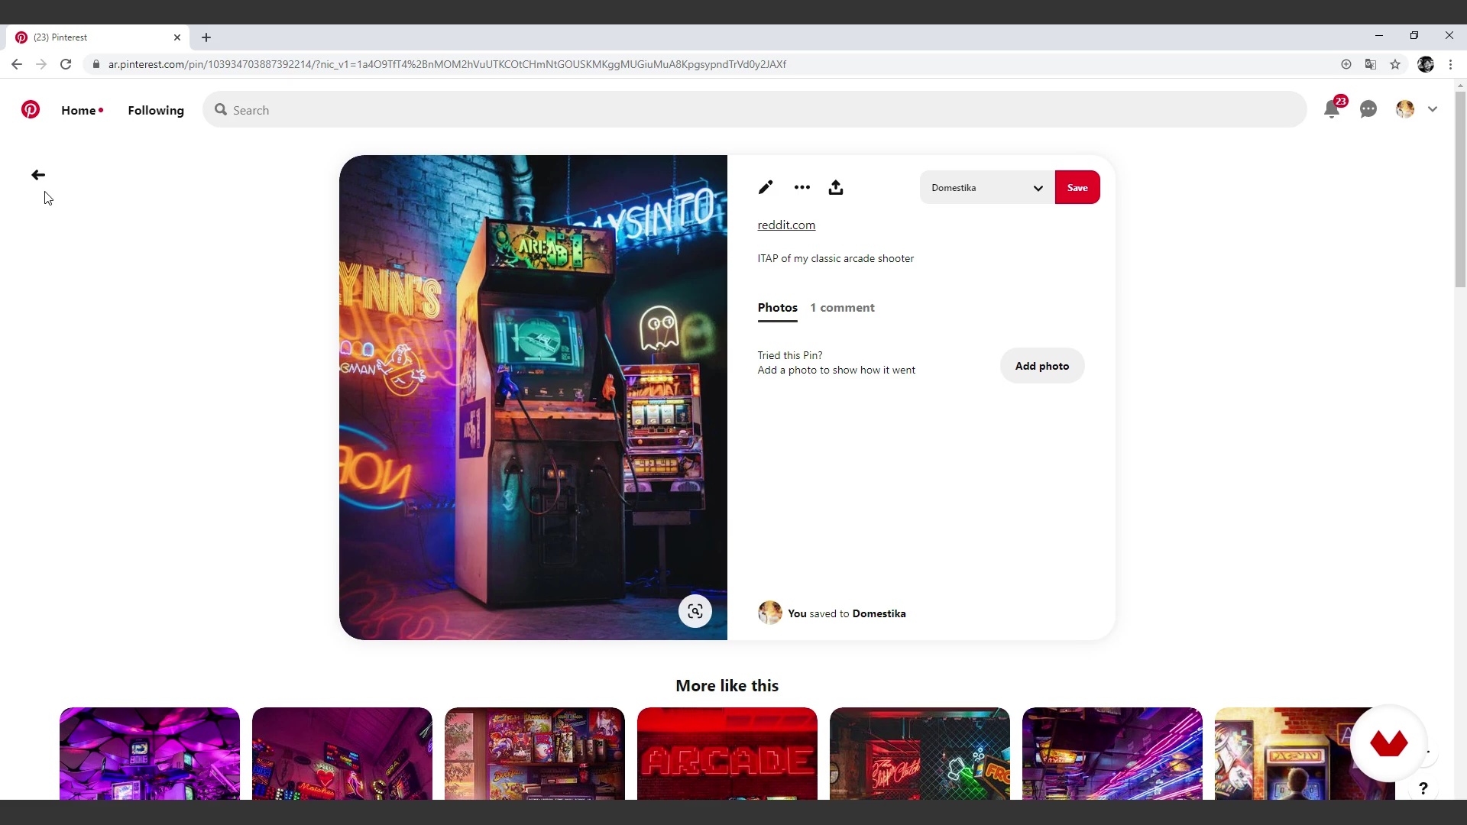Select the (23) Pinterest tab

click(x=97, y=37)
